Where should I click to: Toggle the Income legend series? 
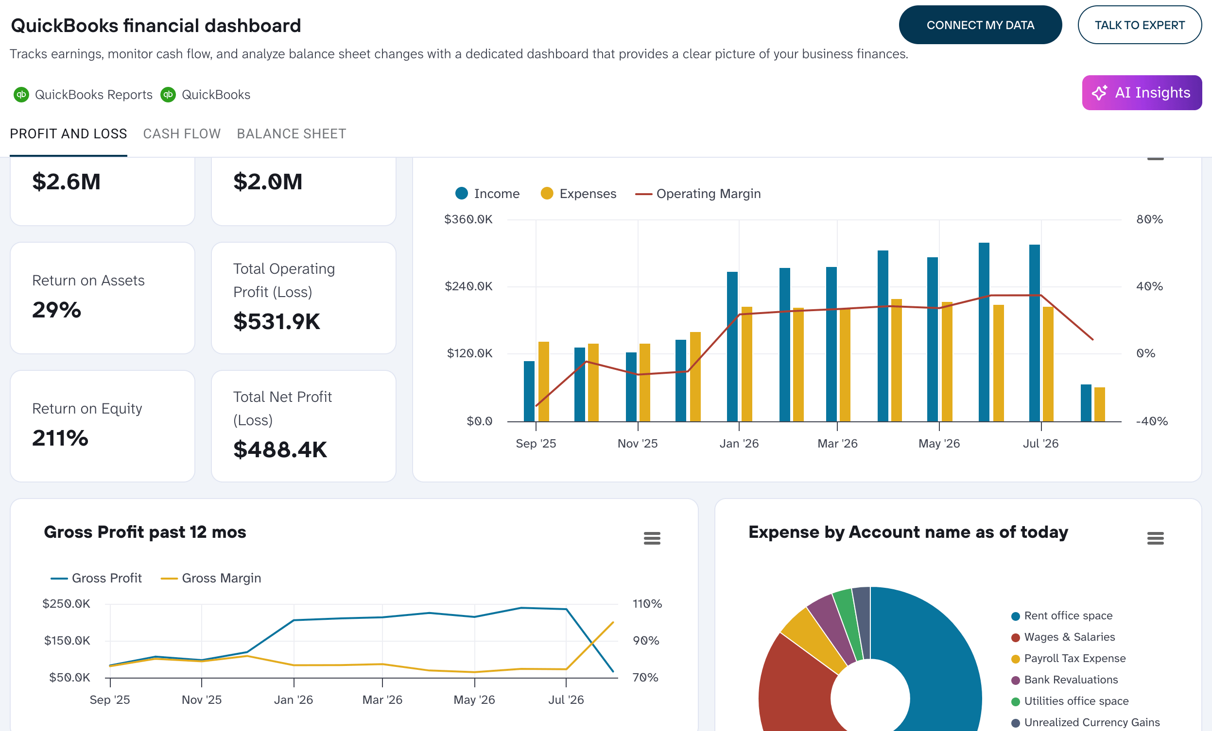487,194
